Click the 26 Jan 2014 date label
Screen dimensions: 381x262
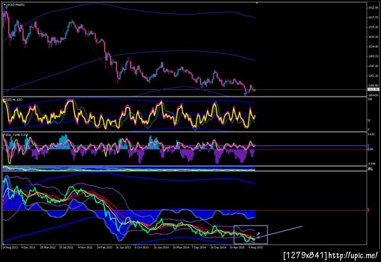pos(161,247)
